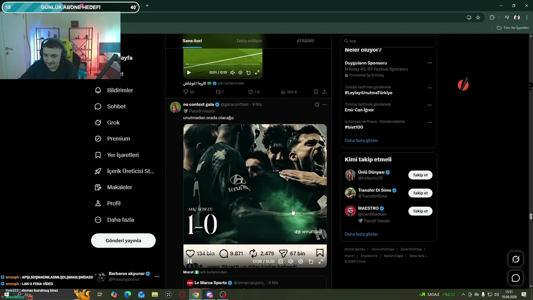Screen dimensions: 533x300
Task: Open Chrome three-dot menu
Action: (x=527, y=17)
